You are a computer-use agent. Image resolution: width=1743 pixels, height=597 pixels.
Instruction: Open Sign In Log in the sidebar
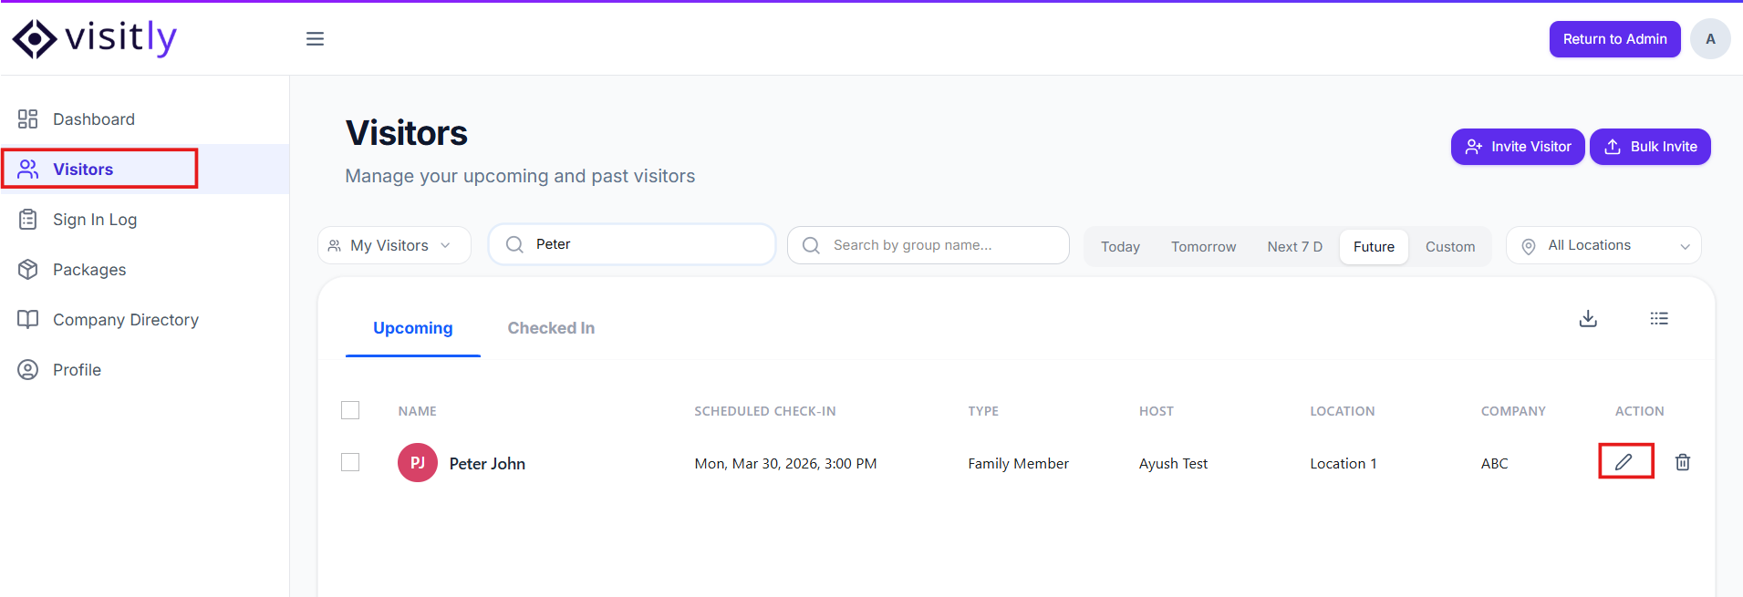(x=144, y=220)
